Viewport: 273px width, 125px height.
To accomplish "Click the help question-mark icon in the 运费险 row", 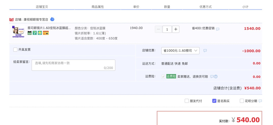I will (x=216, y=76).
